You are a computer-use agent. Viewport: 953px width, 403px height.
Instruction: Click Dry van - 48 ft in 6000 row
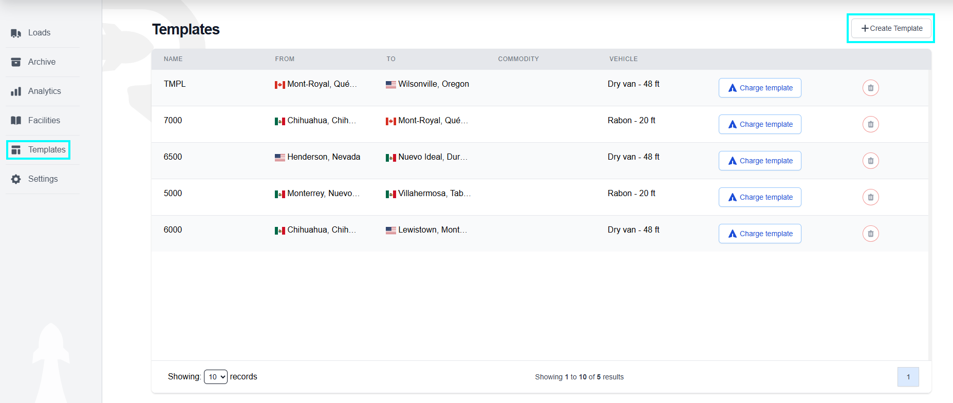tap(633, 230)
